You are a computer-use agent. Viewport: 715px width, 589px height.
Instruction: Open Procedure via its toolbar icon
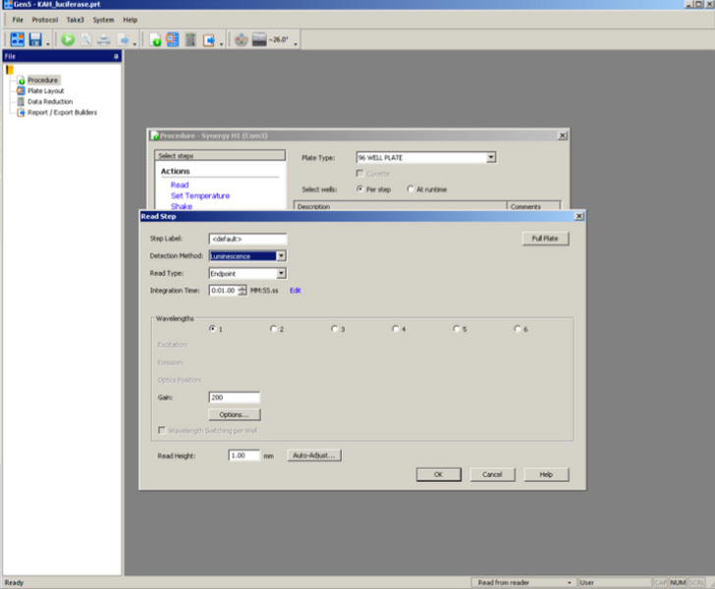tap(155, 39)
